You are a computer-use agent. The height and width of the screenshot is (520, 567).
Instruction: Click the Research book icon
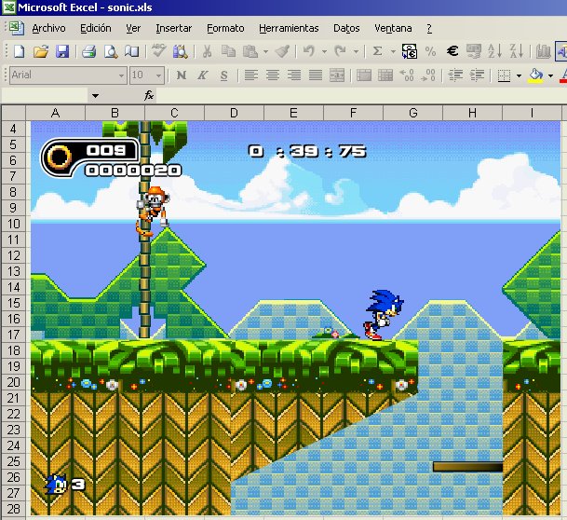click(x=132, y=51)
